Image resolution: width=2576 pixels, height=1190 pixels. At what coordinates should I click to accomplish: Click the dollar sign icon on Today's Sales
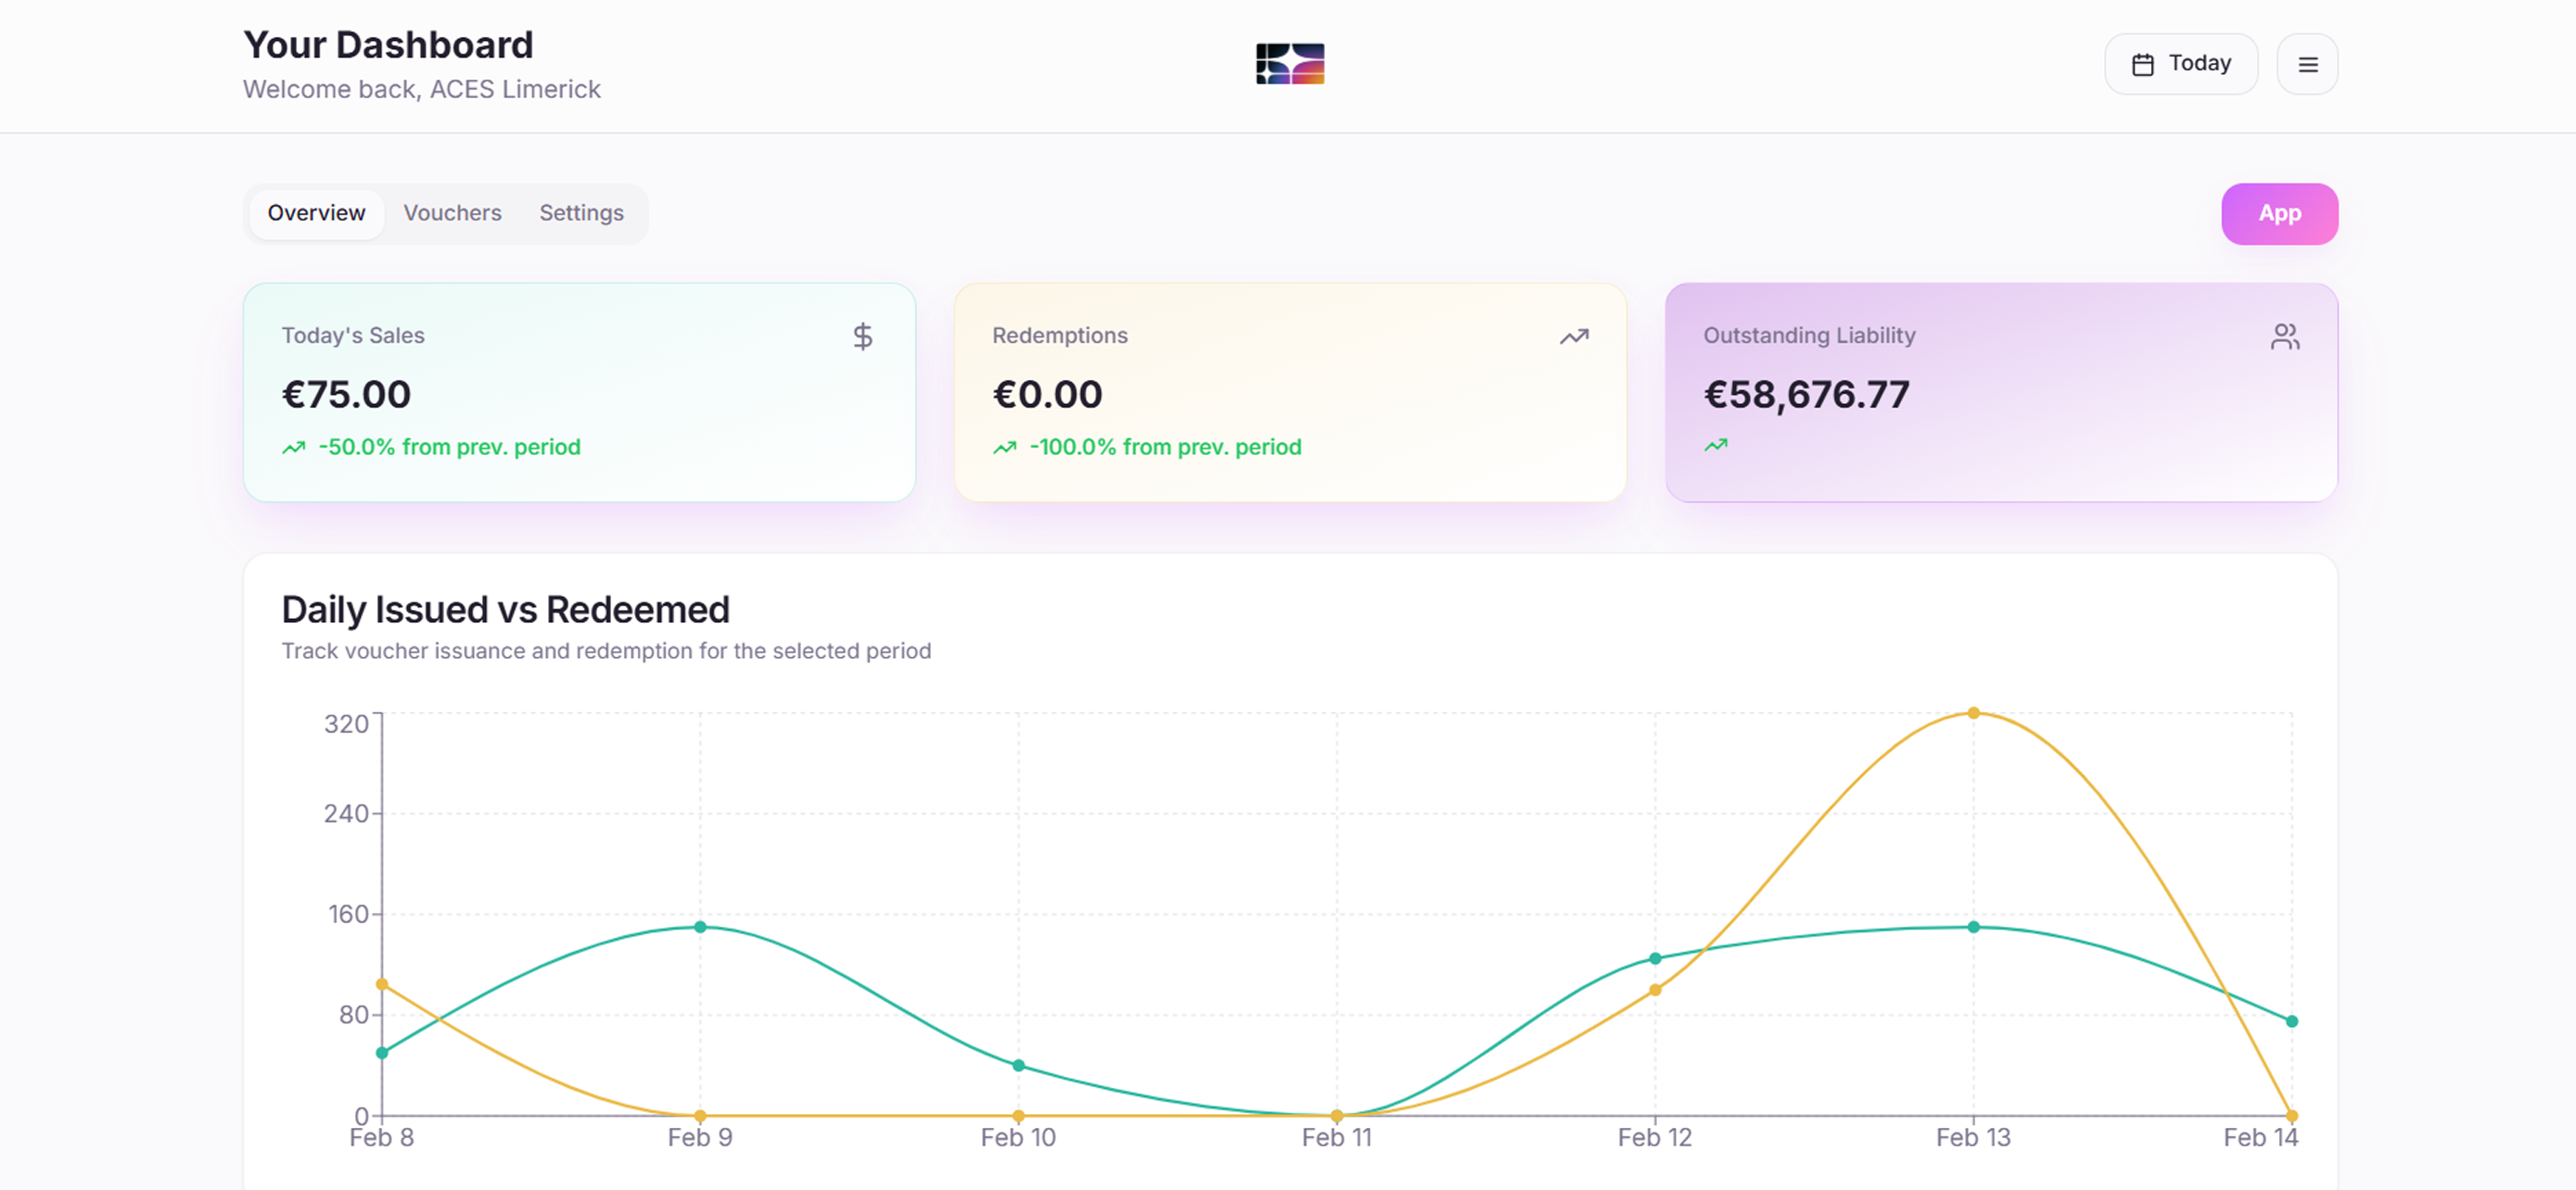tap(862, 336)
